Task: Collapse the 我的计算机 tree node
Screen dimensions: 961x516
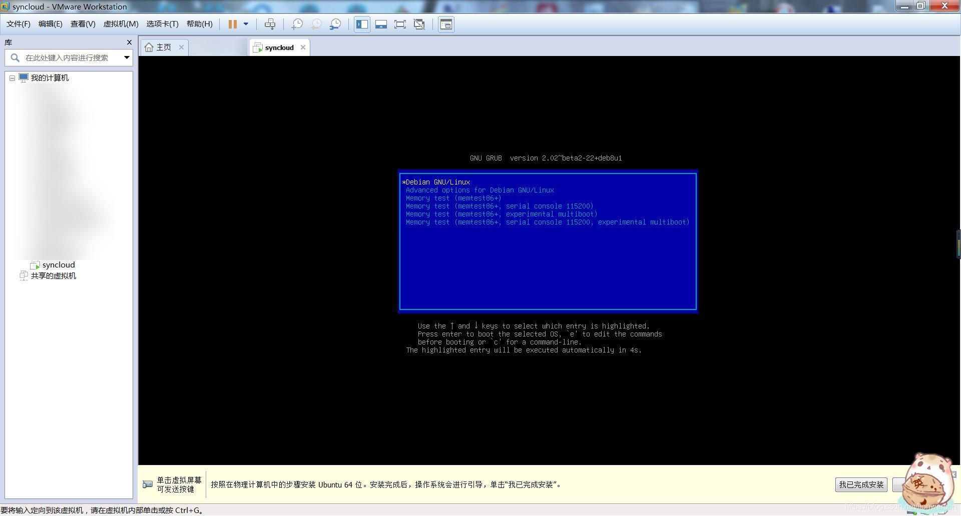Action: (x=12, y=78)
